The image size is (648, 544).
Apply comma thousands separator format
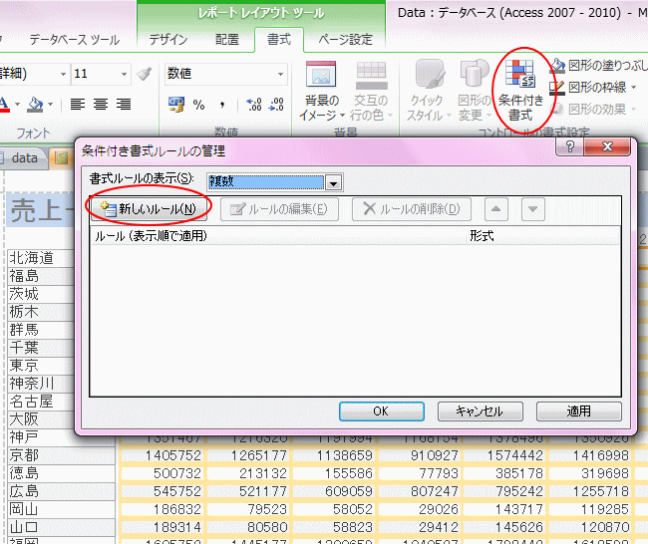[x=222, y=105]
